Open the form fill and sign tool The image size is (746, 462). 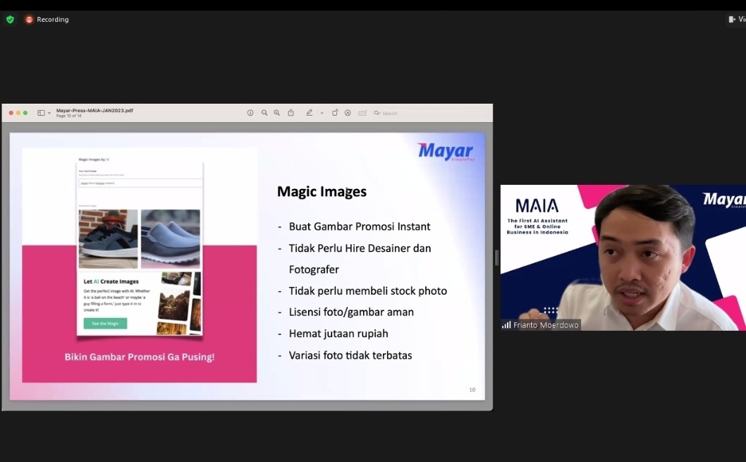point(362,113)
